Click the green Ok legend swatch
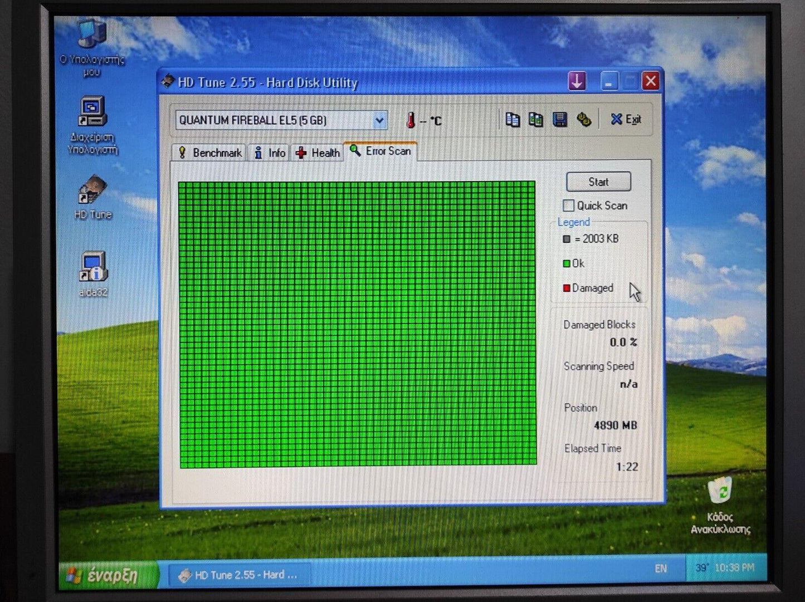Image resolution: width=805 pixels, height=602 pixels. click(567, 263)
